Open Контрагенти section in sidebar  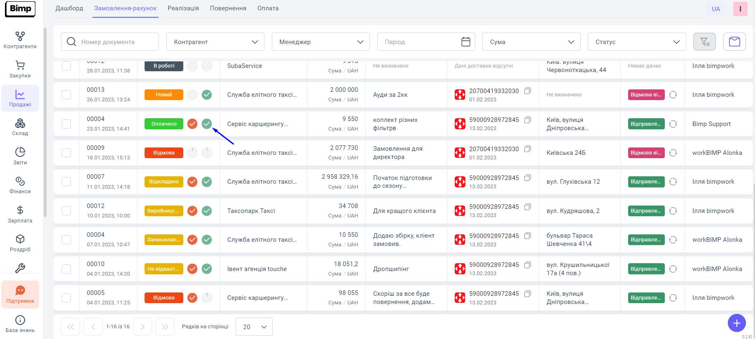[x=20, y=40]
